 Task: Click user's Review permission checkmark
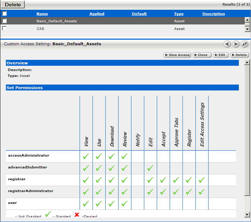124,204
